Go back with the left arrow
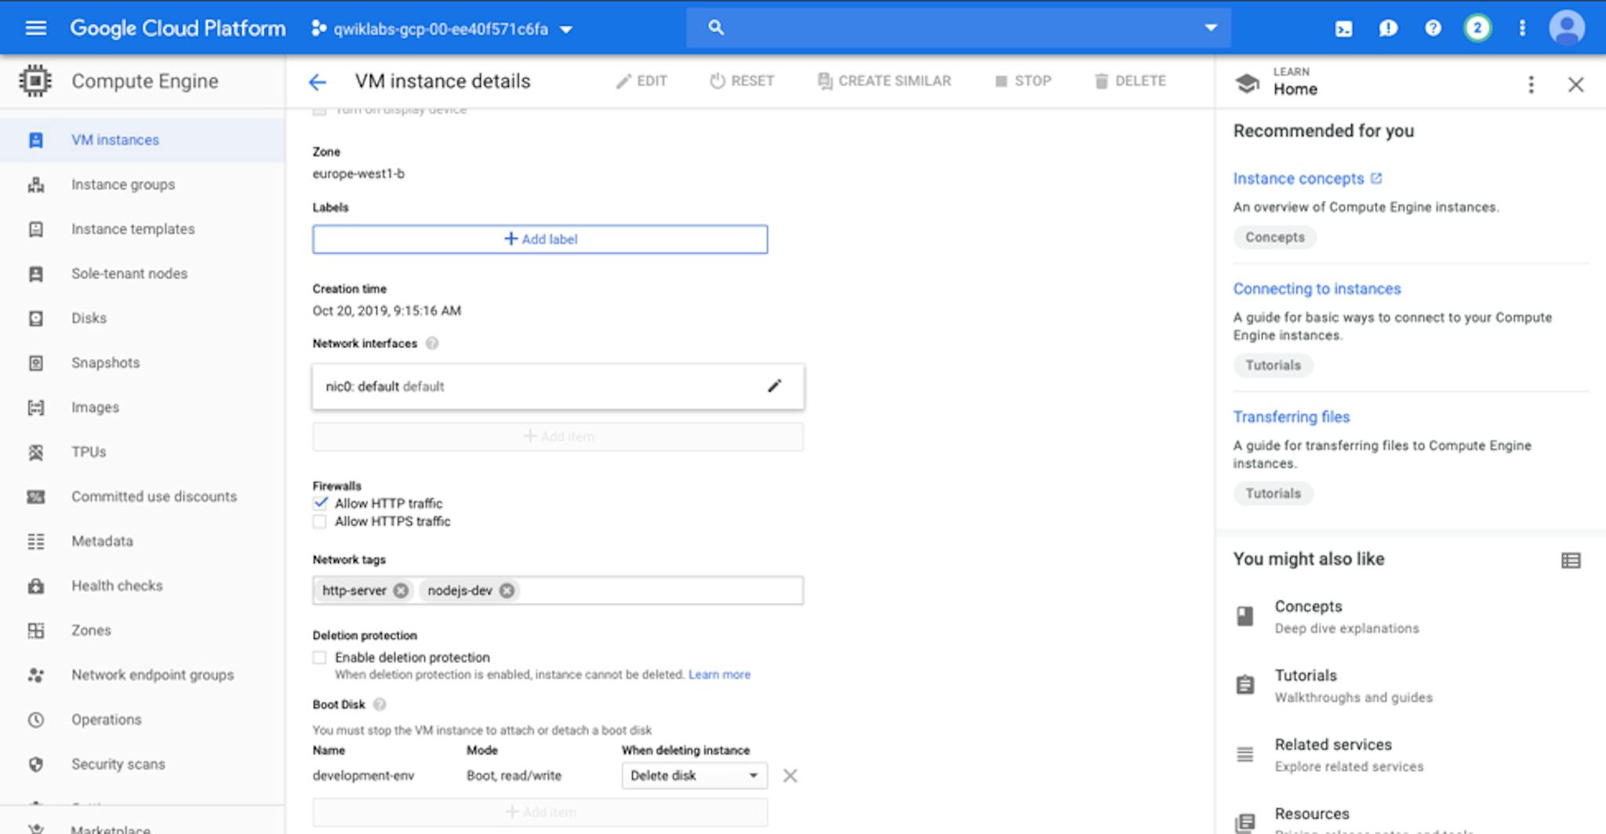The width and height of the screenshot is (1606, 834). tap(317, 82)
